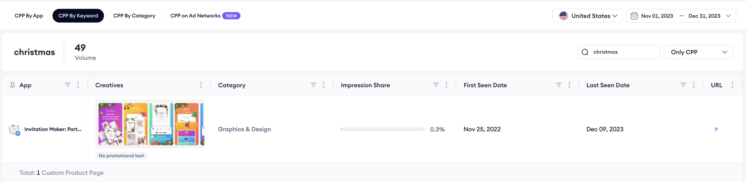
Task: Open the external URL arrow link
Action: (716, 129)
